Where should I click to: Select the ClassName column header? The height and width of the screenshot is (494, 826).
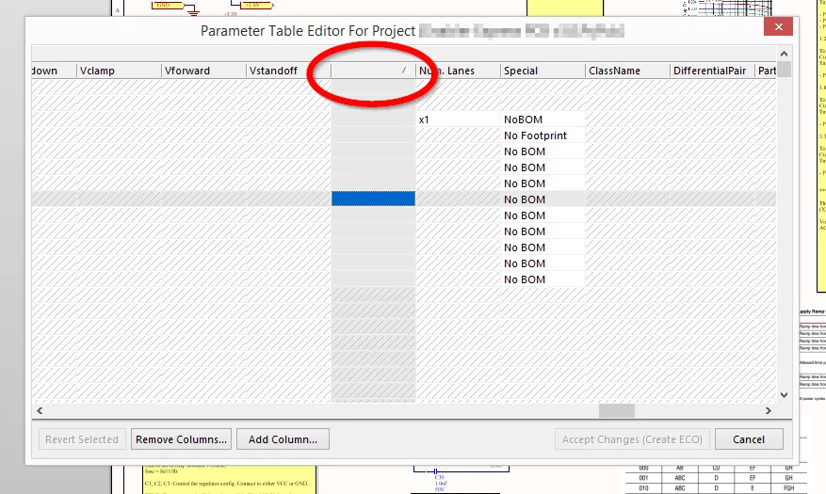(626, 71)
